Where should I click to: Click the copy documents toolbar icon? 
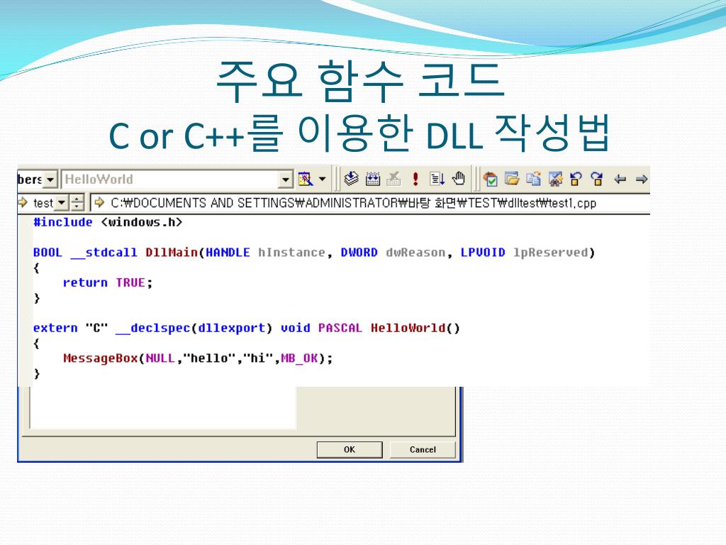coord(533,179)
